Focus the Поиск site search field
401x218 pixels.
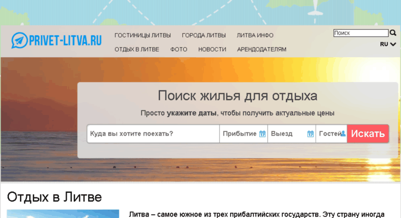pyautogui.click(x=361, y=33)
